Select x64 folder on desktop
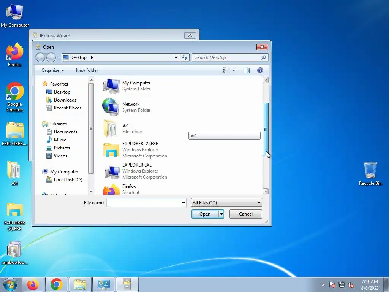 point(14,173)
